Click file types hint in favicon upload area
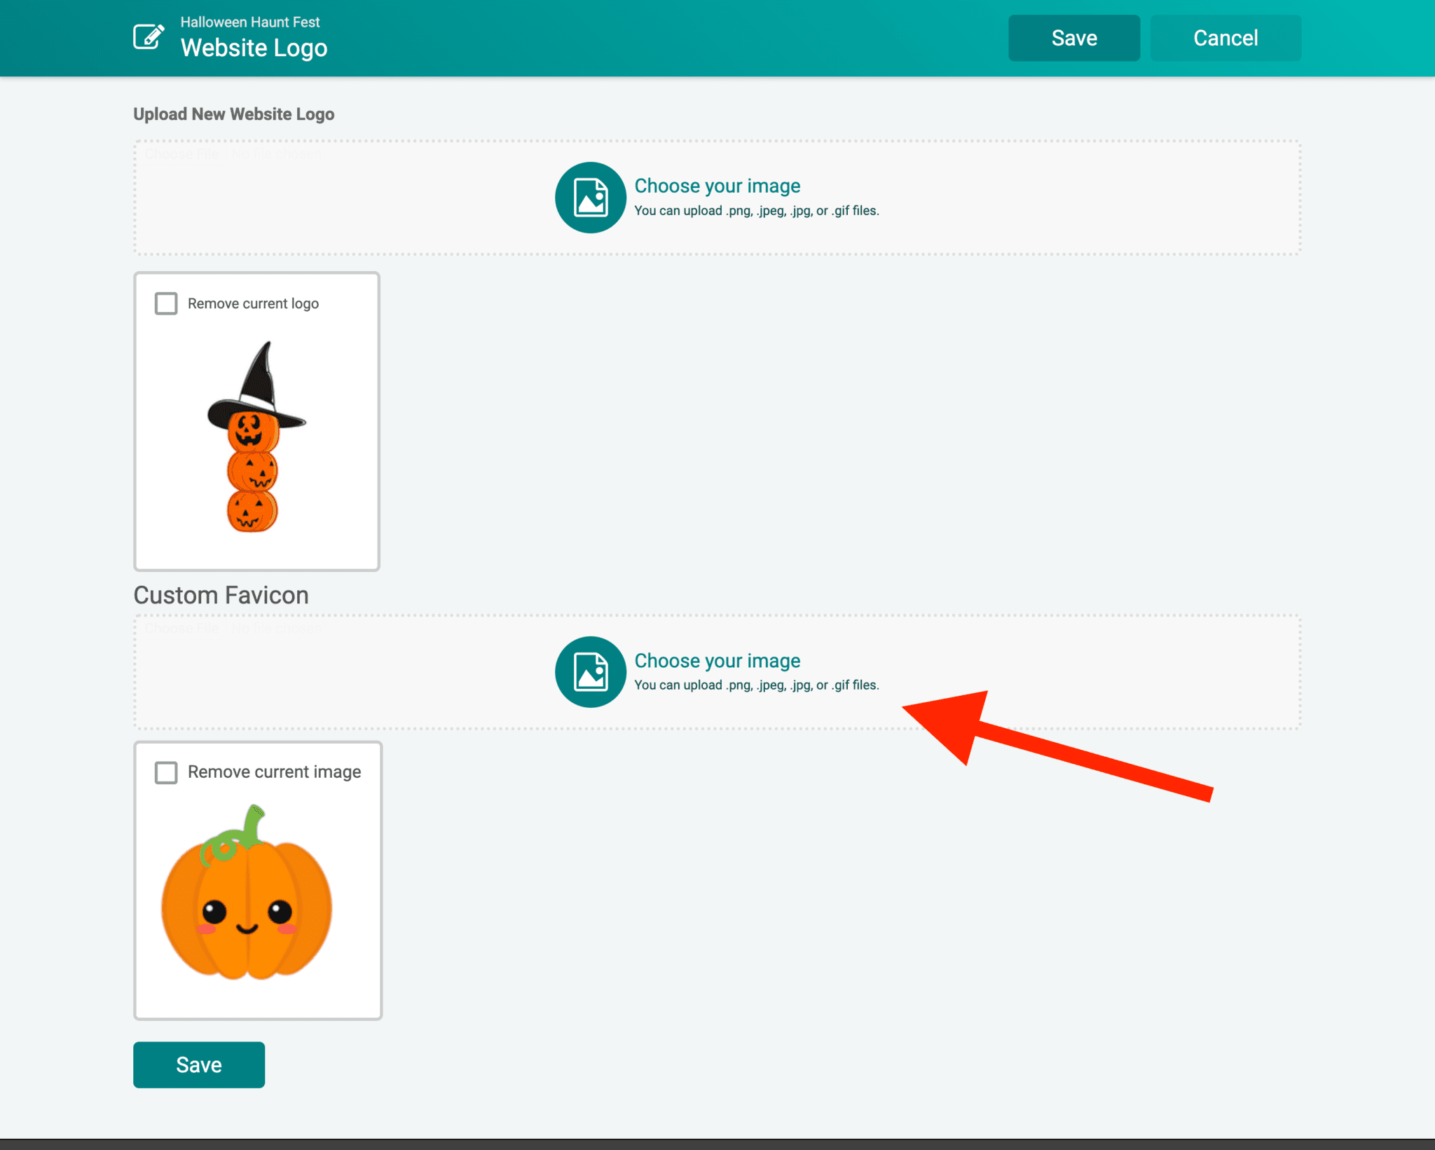This screenshot has height=1150, width=1435. point(756,685)
